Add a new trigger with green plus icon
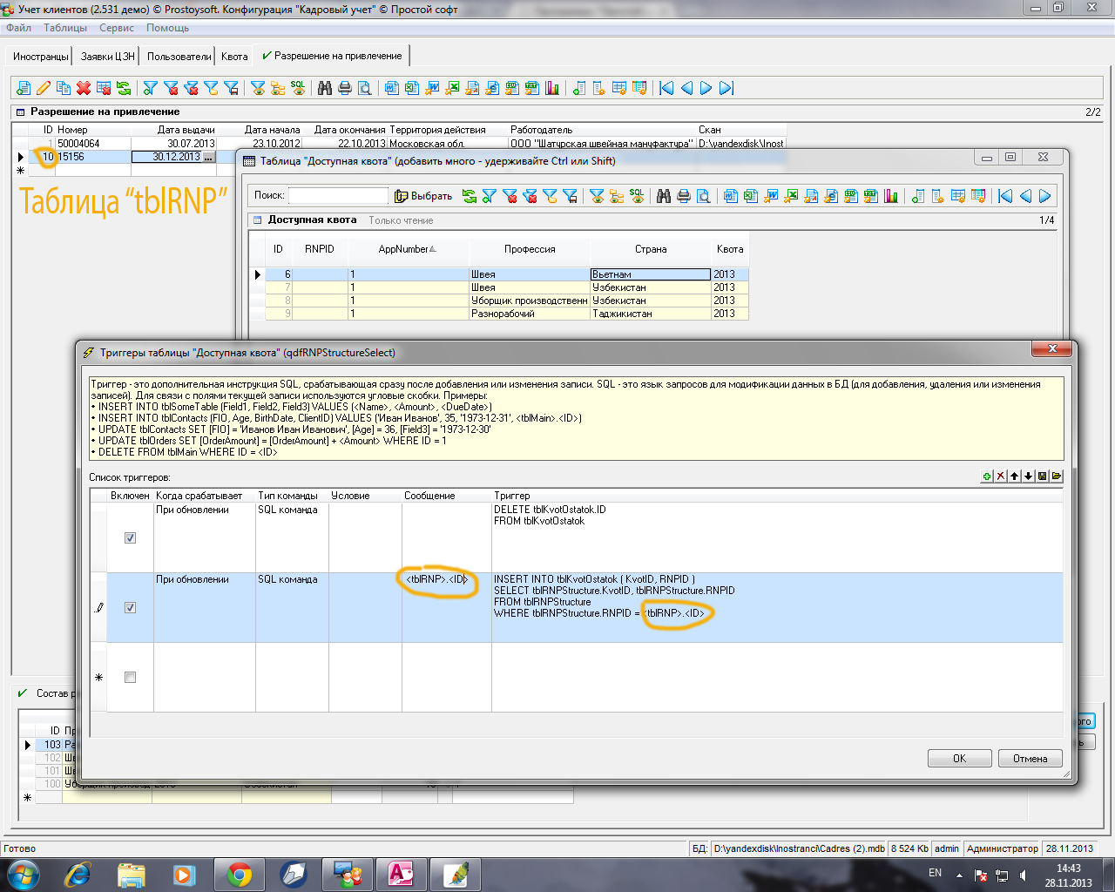Viewport: 1115px width, 892px height. coord(987,476)
